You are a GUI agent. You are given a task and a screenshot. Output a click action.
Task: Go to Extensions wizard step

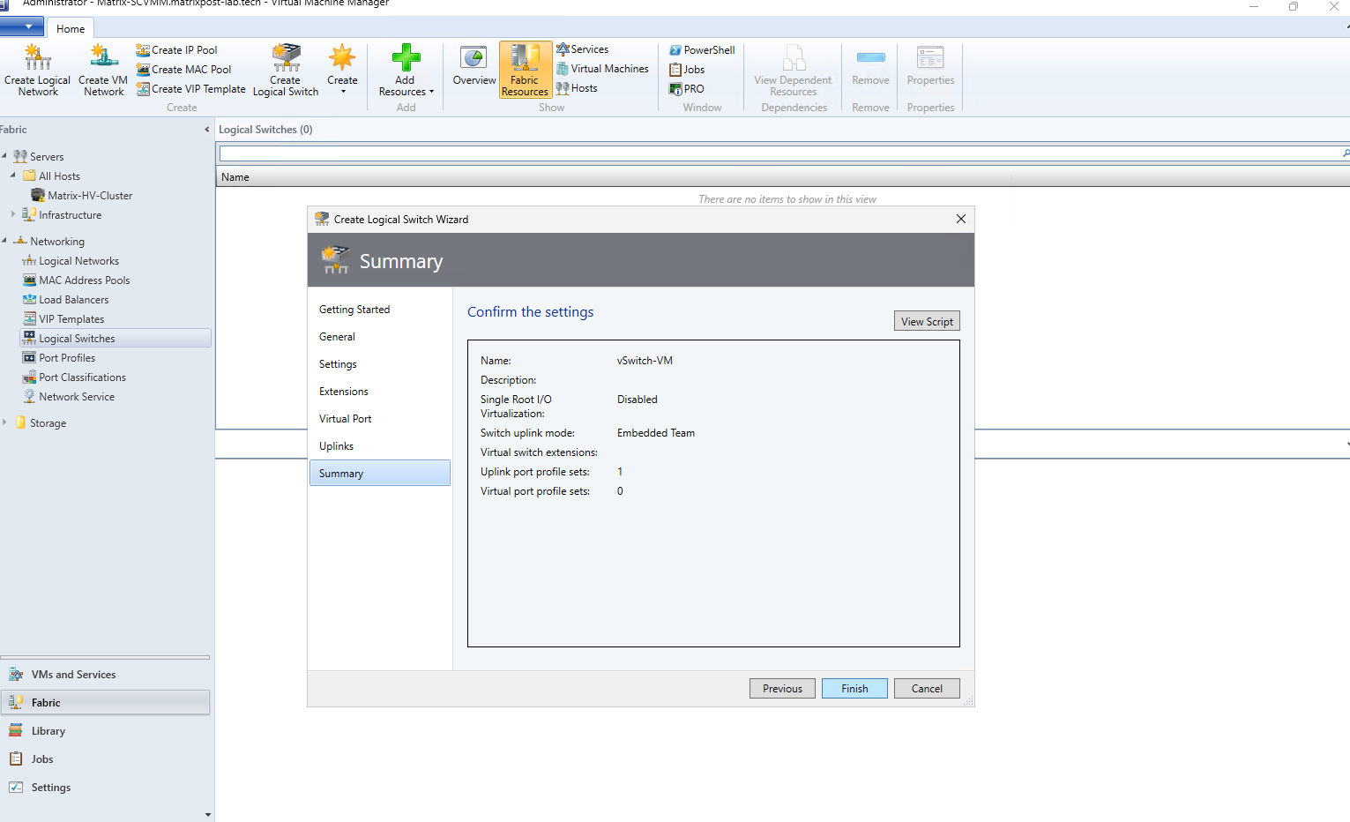pyautogui.click(x=344, y=392)
